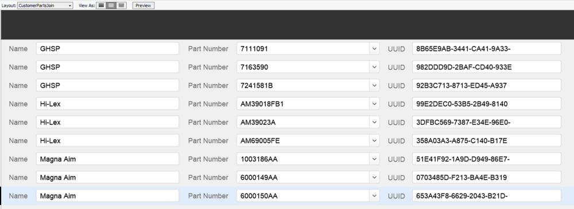The width and height of the screenshot is (574, 209).
Task: Open dropdown arrow beside 7241581B
Action: coord(374,85)
